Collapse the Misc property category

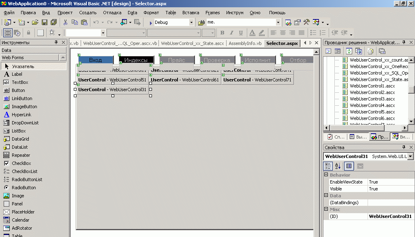(x=326, y=209)
